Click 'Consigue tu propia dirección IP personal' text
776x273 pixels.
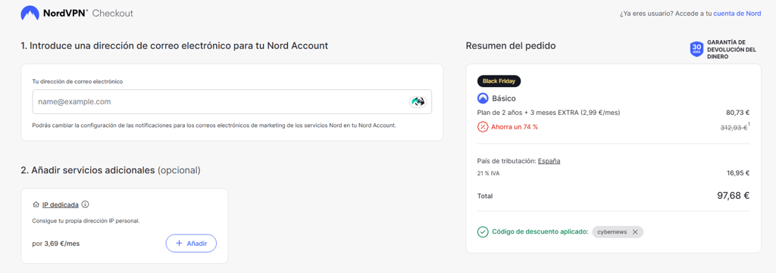pos(86,221)
